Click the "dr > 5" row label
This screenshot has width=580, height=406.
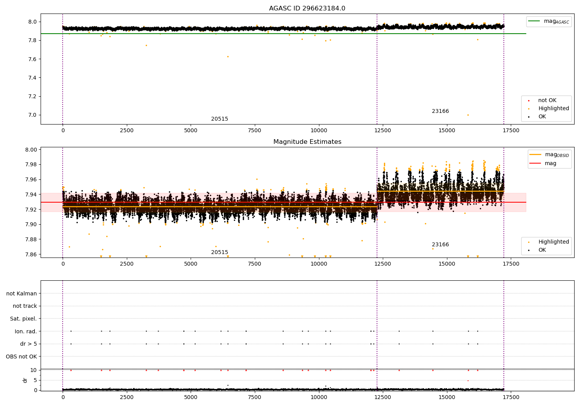28,344
